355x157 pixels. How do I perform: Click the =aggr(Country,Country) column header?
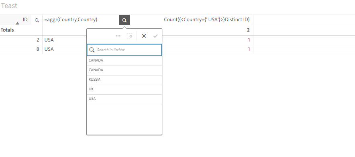pos(71,20)
